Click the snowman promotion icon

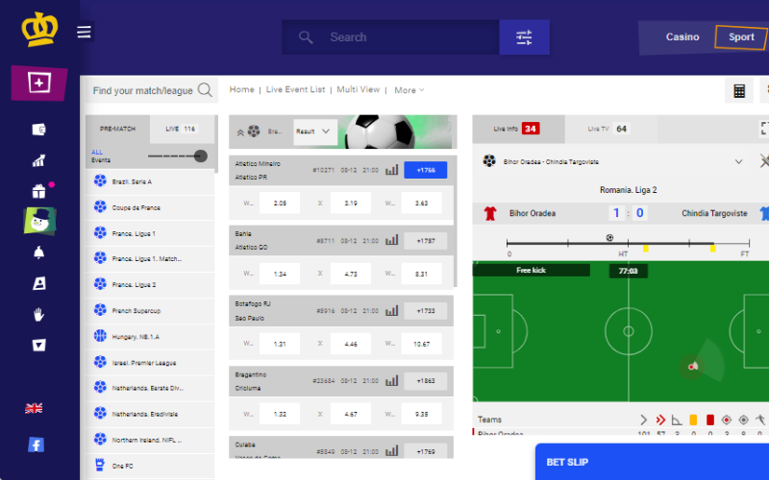(x=39, y=222)
